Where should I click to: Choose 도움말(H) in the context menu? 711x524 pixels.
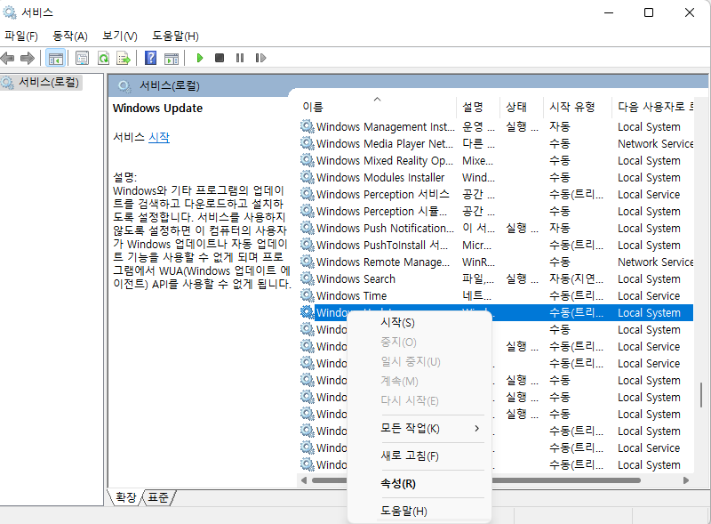pos(419,511)
